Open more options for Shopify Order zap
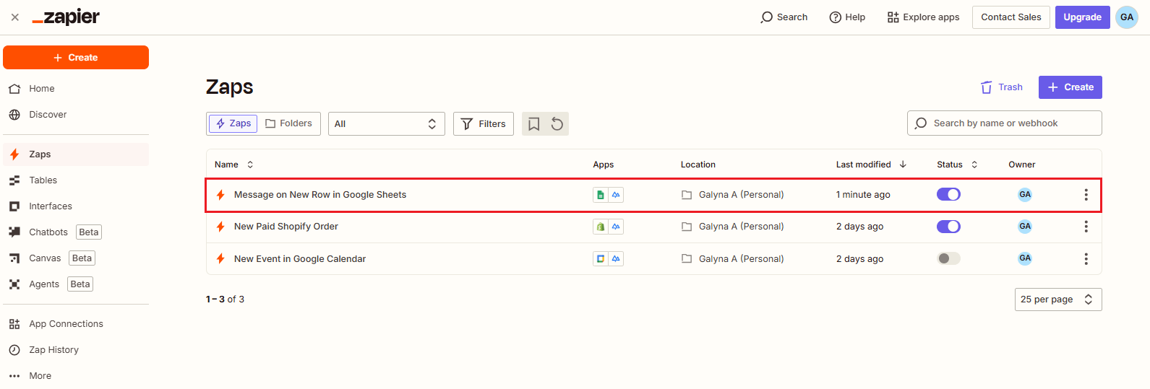Screen dimensions: 1150x389 click(1086, 227)
